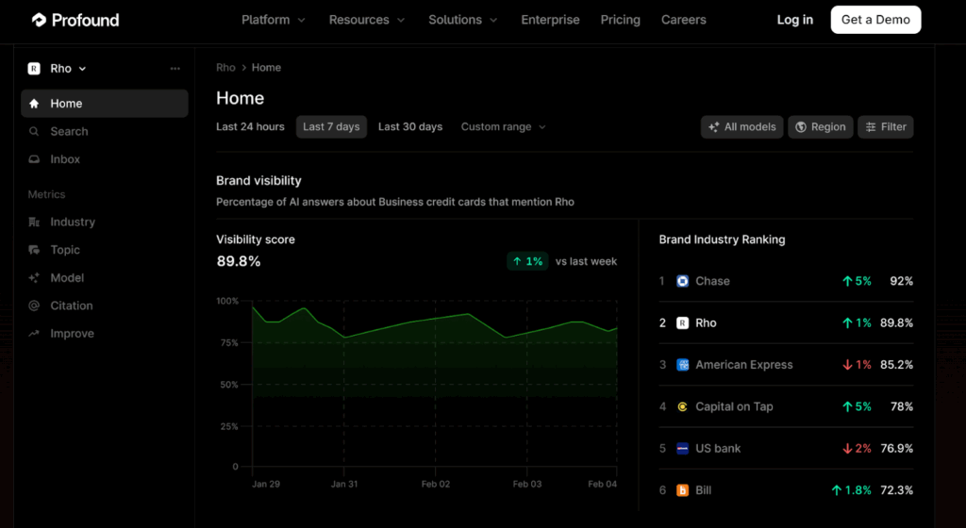Open the Improve section
Screen dimensions: 966x528
(x=72, y=334)
